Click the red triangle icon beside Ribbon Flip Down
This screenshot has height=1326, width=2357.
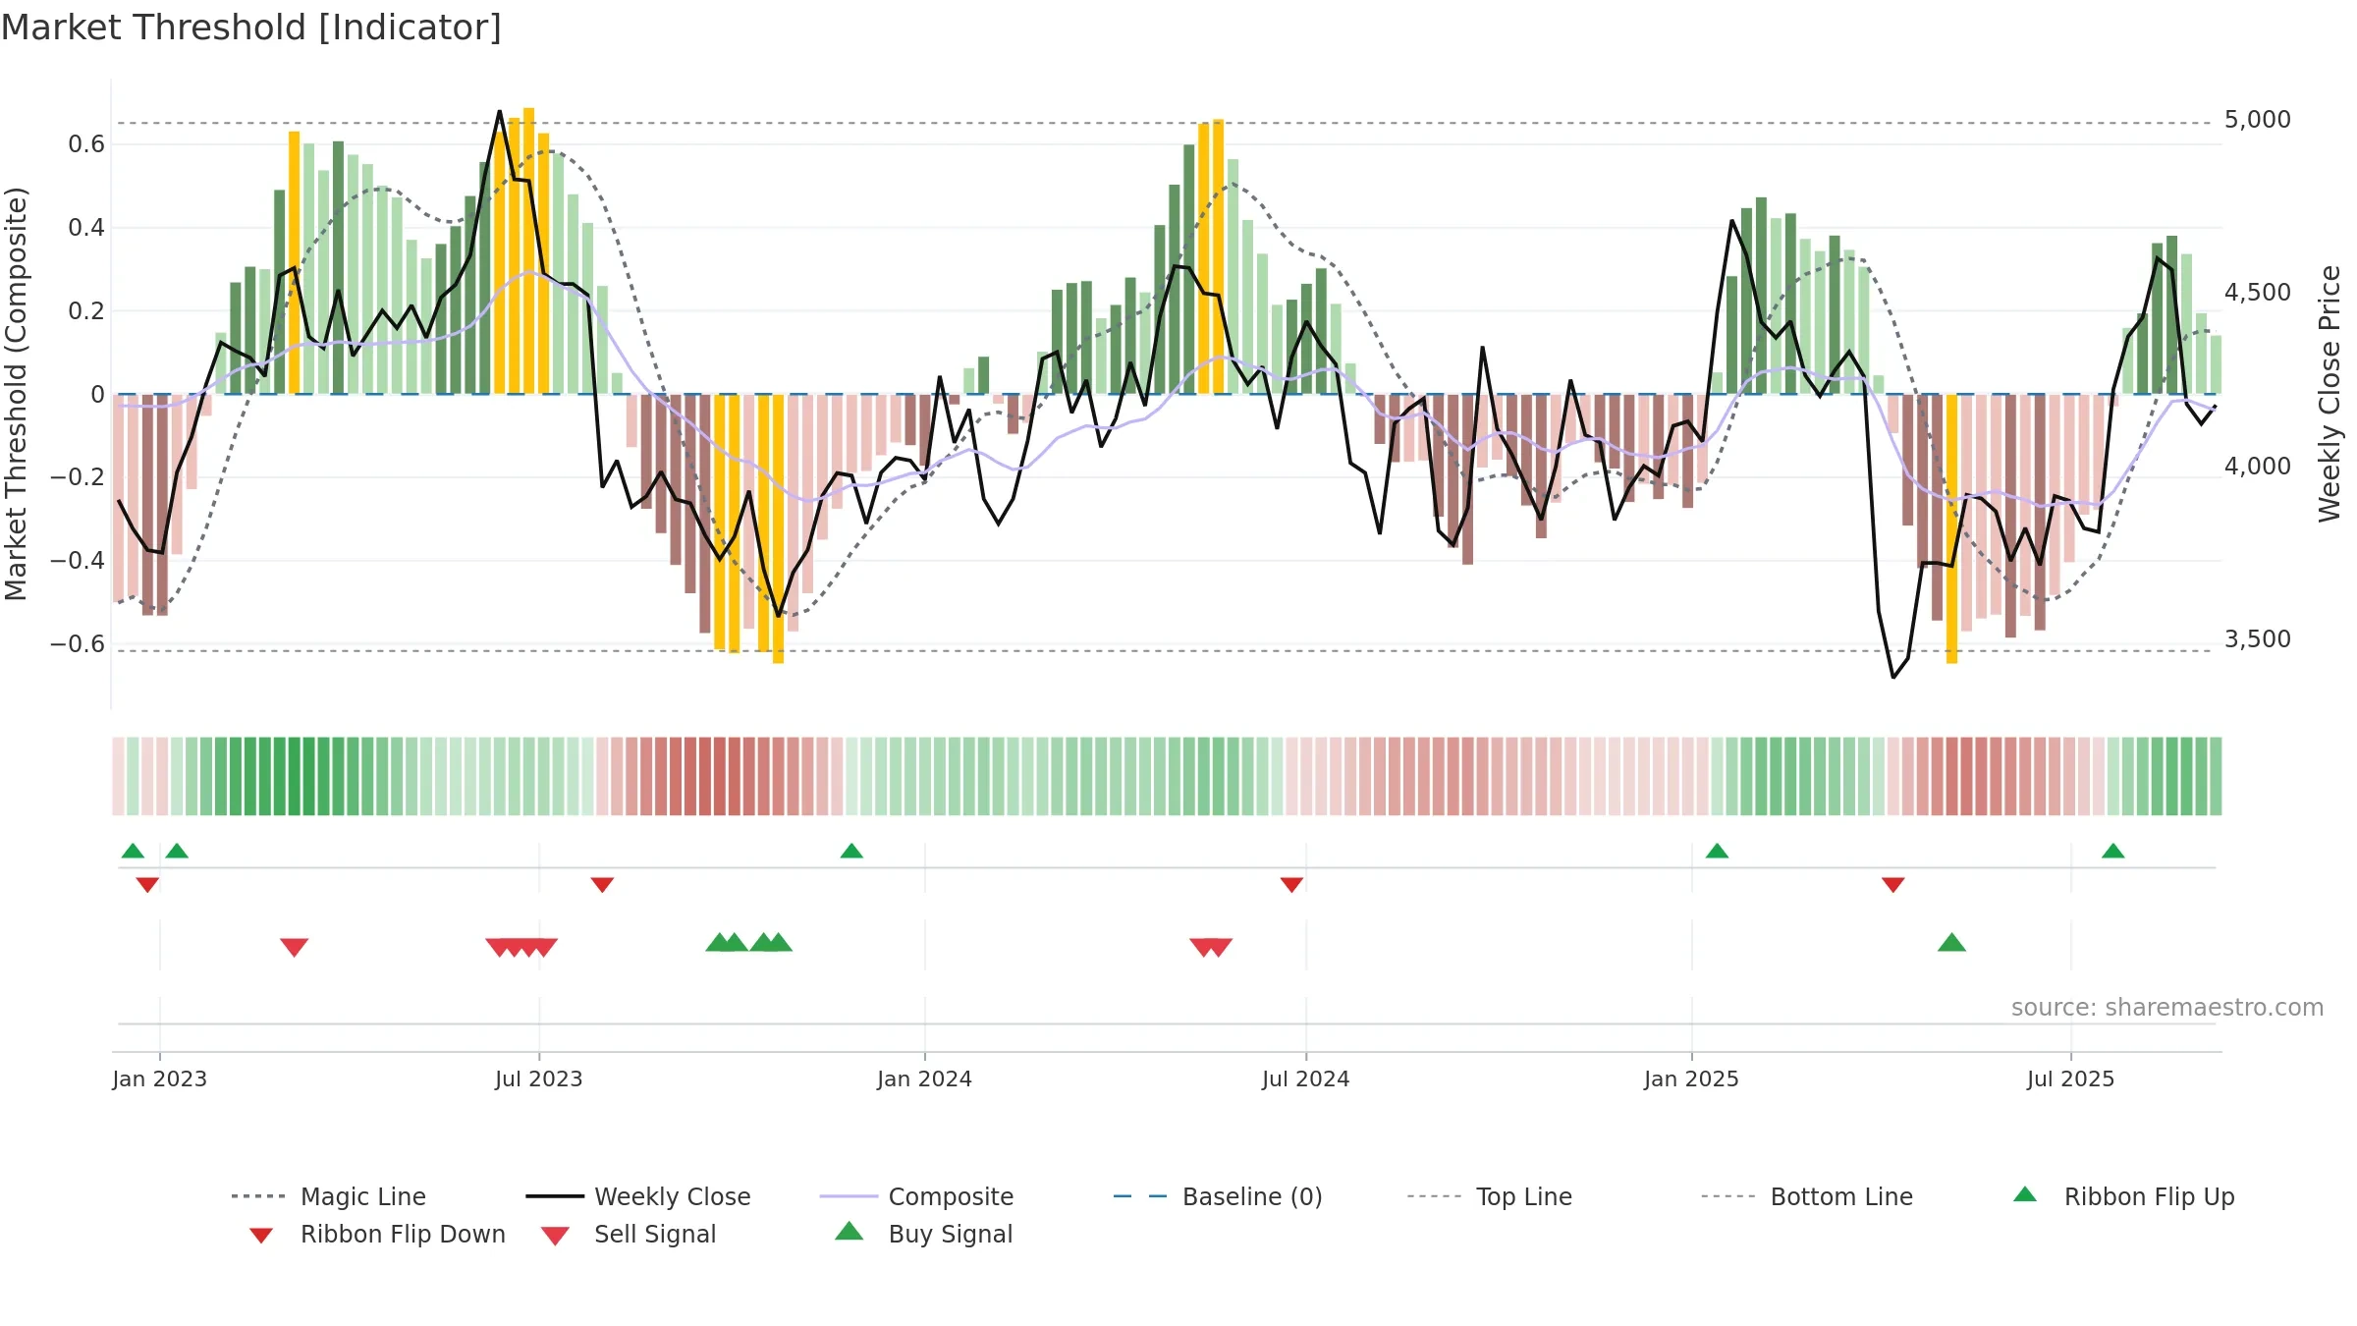pos(261,1236)
